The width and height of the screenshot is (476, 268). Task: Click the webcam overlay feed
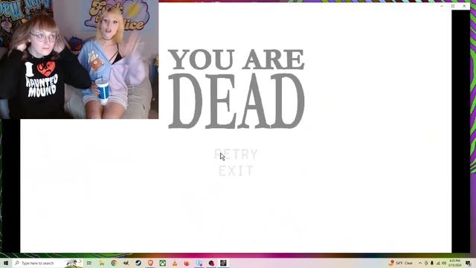[79, 60]
